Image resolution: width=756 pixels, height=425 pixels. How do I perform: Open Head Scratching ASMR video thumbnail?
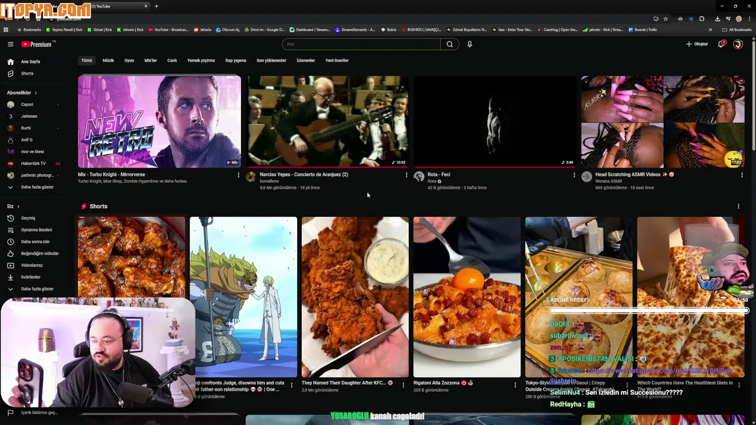(x=663, y=121)
